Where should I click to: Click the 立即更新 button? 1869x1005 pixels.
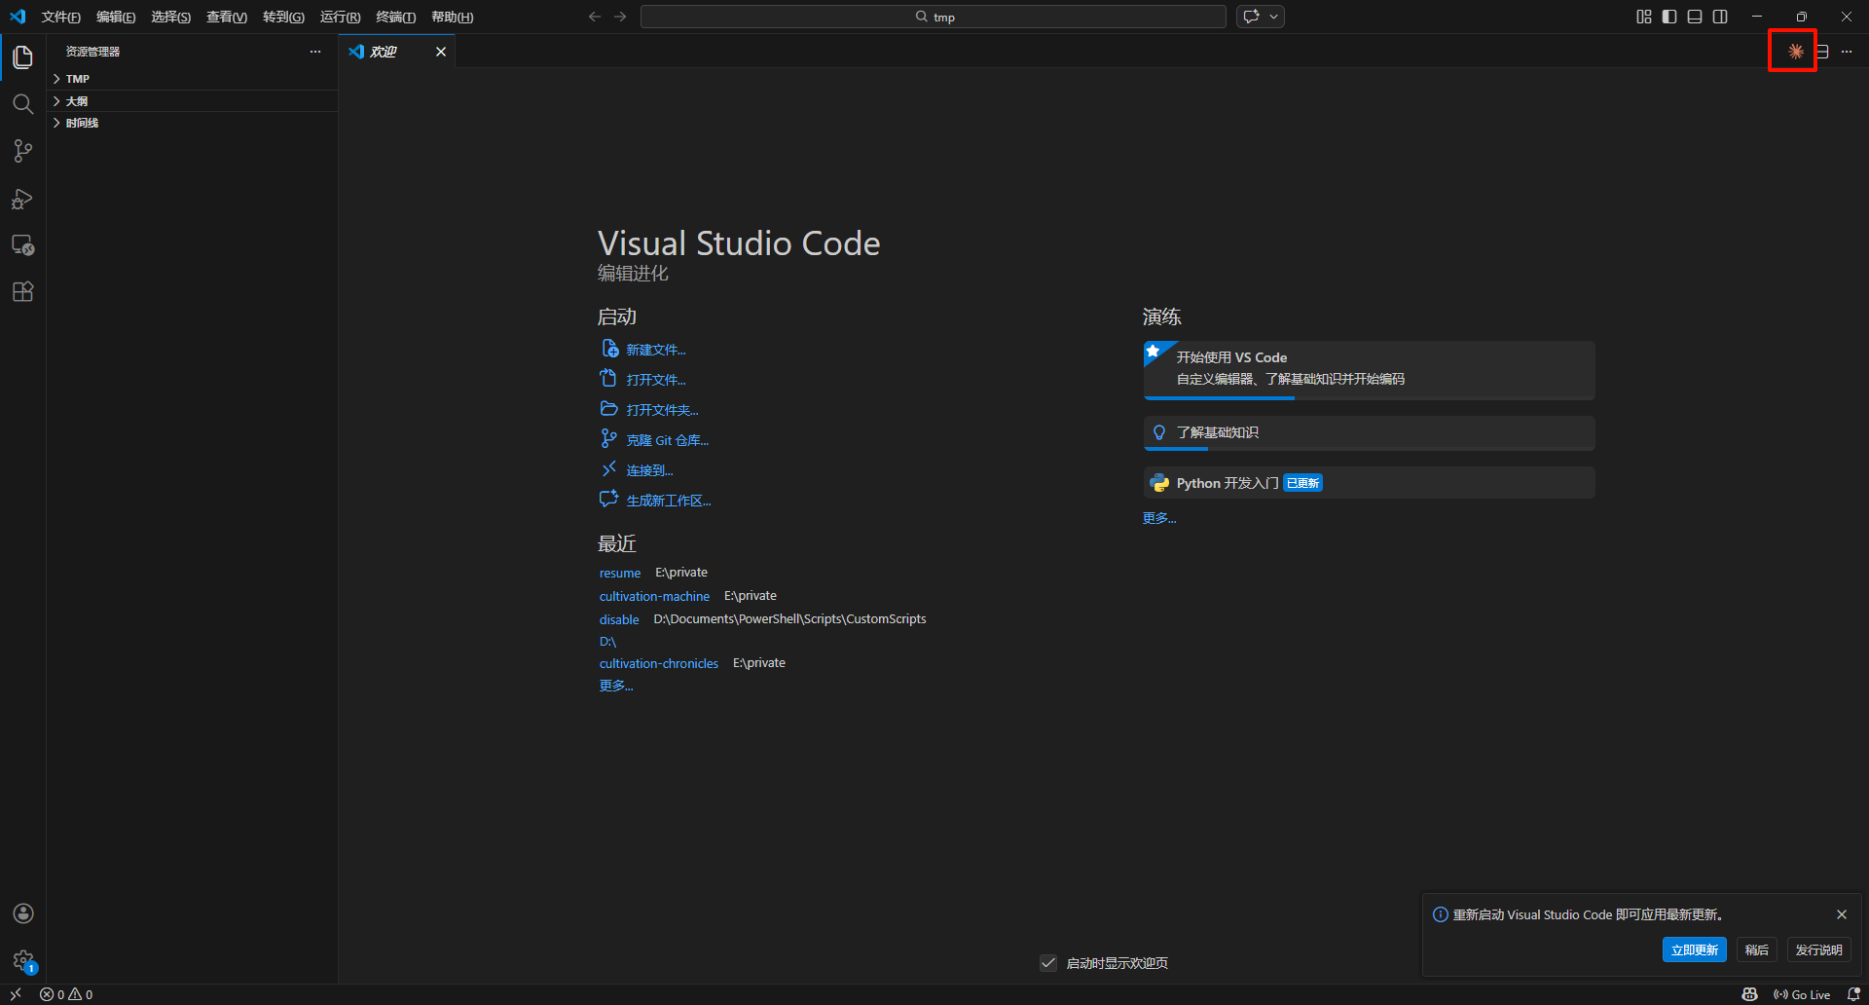[1694, 949]
